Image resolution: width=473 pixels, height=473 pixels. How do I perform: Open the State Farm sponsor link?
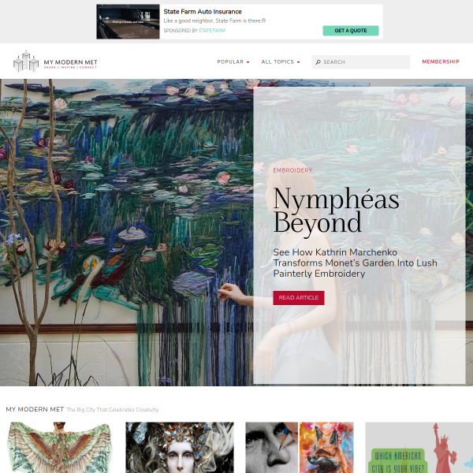(x=212, y=31)
